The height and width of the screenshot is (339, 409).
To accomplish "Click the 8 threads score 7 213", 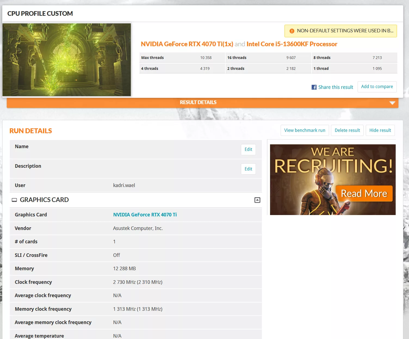I will coord(377,58).
